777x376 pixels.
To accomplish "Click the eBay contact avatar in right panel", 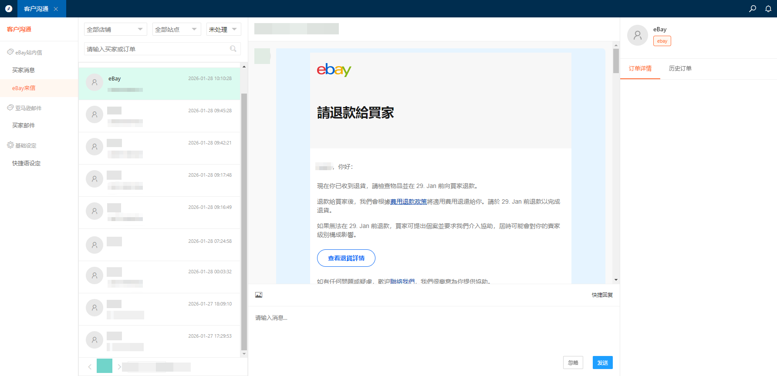I will pos(637,35).
